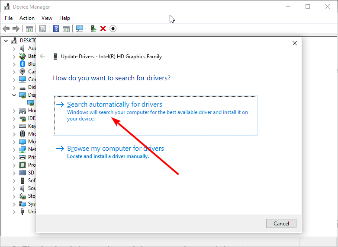
Task: Select the Audio speaker icon
Action: pos(23,48)
